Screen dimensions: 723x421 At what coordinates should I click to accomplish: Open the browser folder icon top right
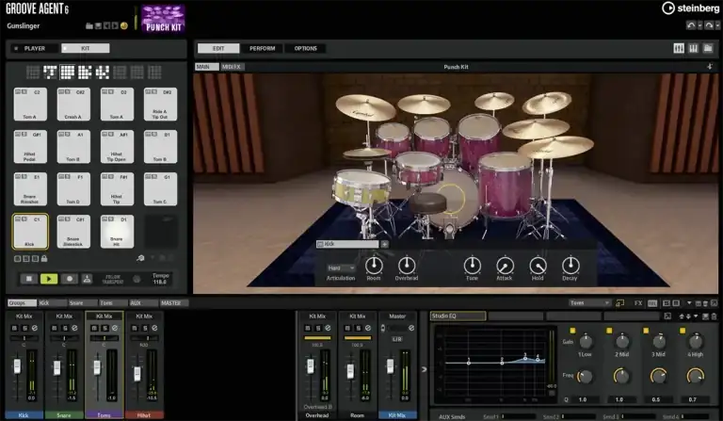click(x=708, y=48)
